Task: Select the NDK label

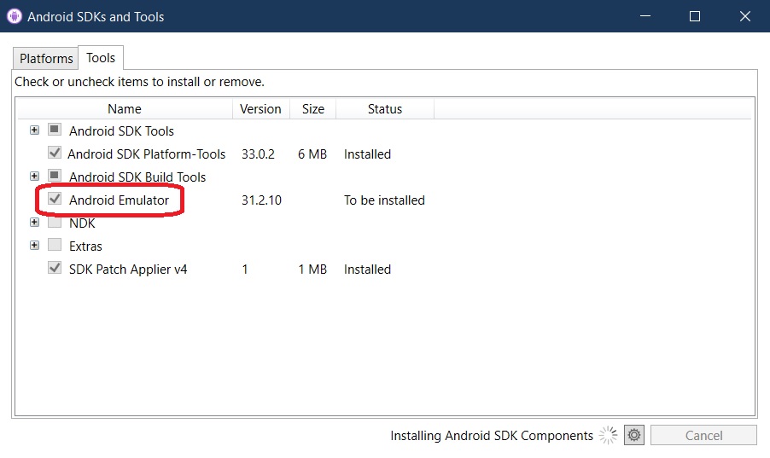Action: coord(82,223)
